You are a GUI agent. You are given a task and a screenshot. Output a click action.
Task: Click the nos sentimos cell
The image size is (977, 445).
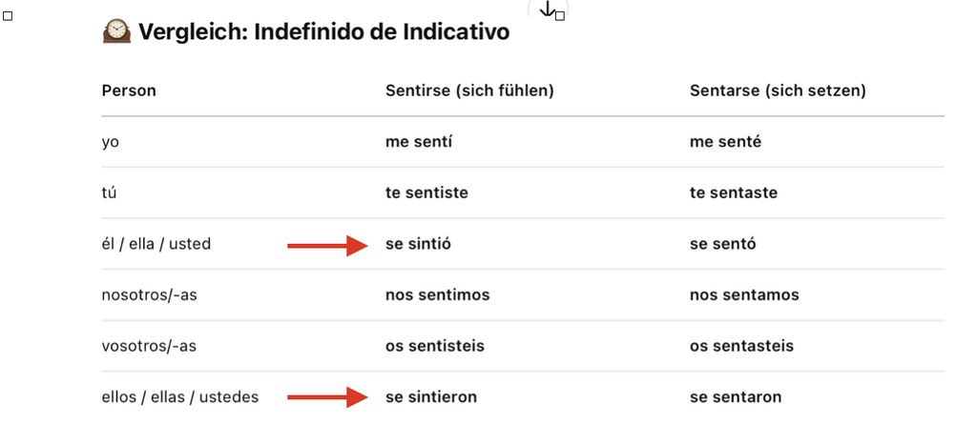pyautogui.click(x=437, y=295)
